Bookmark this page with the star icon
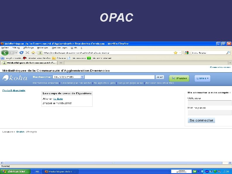Viewport: 232px width, 174px height. [x=176, y=53]
